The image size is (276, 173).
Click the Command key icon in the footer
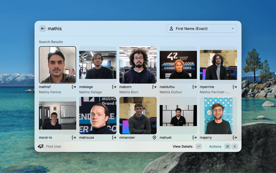pyautogui.click(x=227, y=147)
